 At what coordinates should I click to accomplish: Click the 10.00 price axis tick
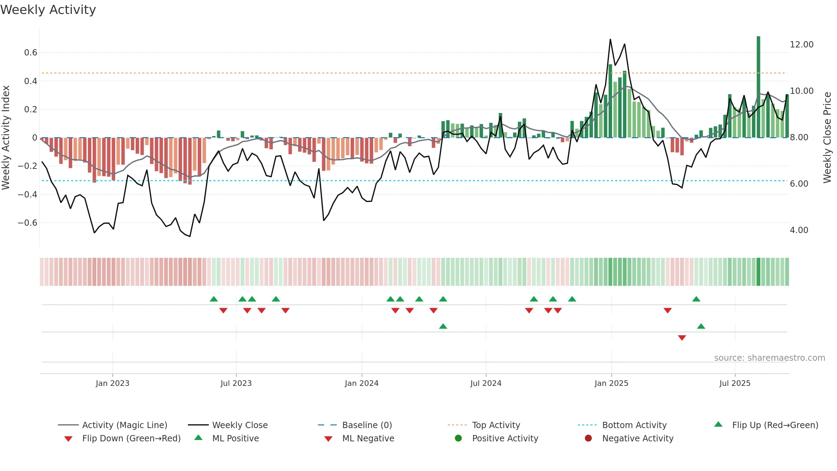[802, 91]
